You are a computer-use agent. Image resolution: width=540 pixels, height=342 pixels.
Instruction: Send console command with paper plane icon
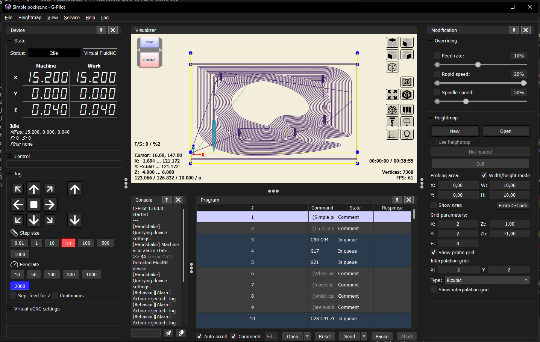point(168,333)
